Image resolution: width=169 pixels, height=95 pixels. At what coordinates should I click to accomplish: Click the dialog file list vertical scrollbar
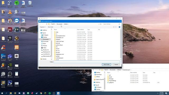[x=121, y=44]
